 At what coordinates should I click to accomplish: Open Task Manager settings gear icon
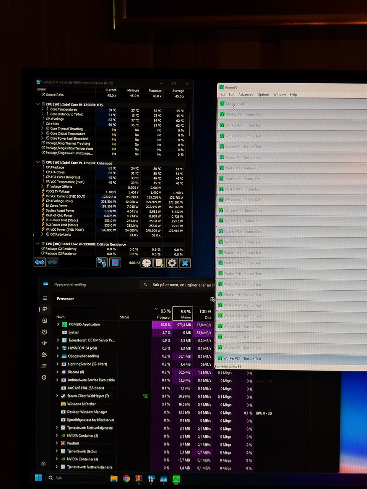point(44,464)
